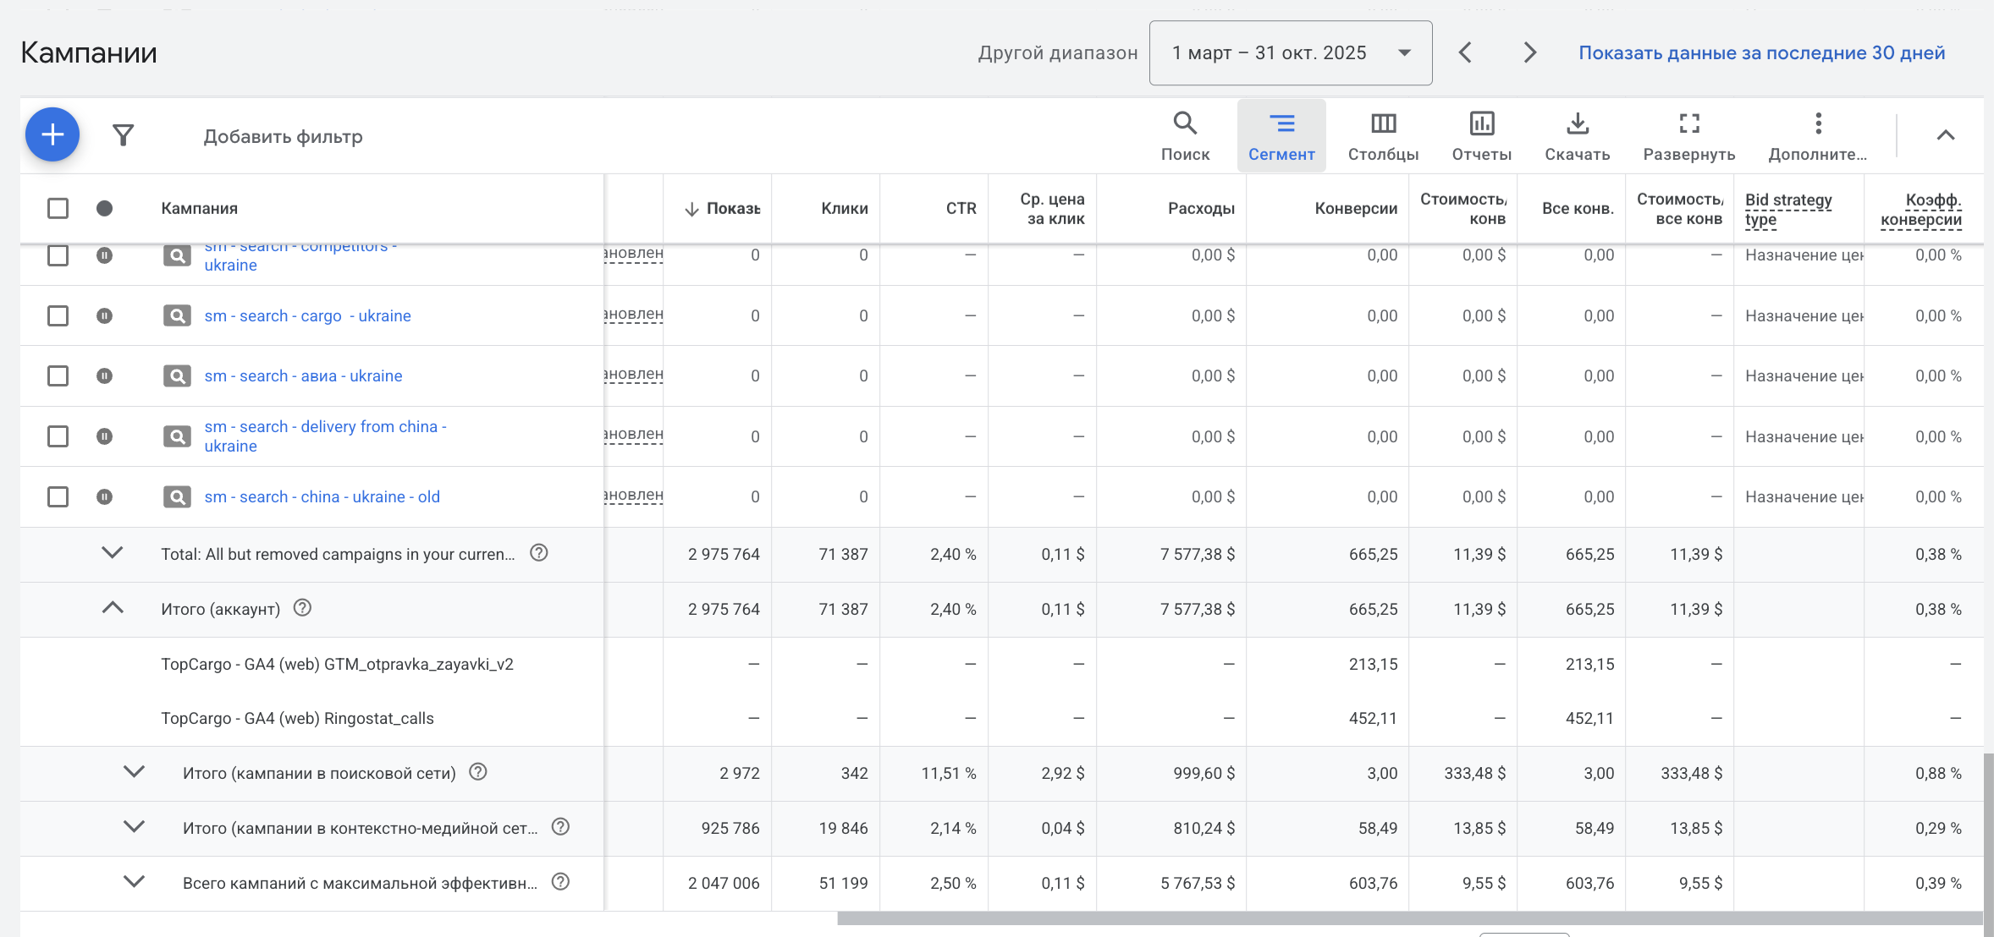1994x937 pixels.
Task: Collapse the toolbar with the up chevron
Action: [1945, 135]
